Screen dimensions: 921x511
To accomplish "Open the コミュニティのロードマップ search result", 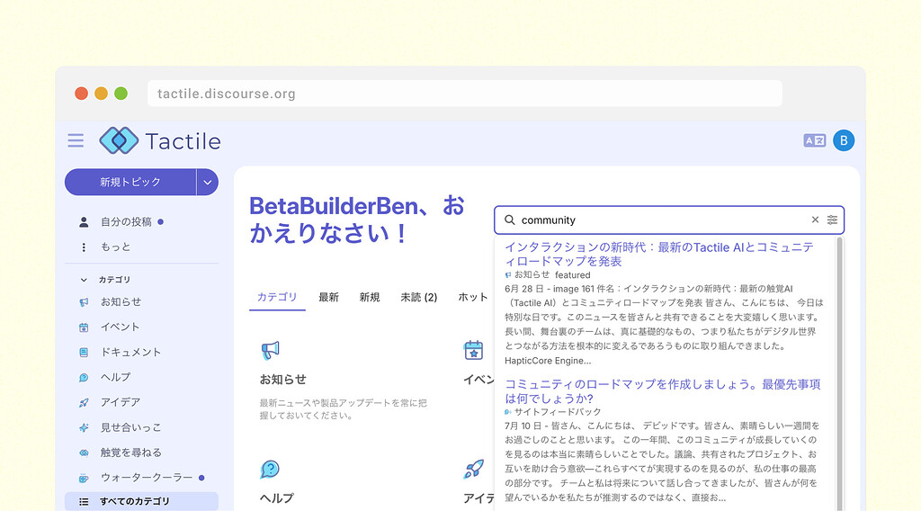I will [x=662, y=390].
